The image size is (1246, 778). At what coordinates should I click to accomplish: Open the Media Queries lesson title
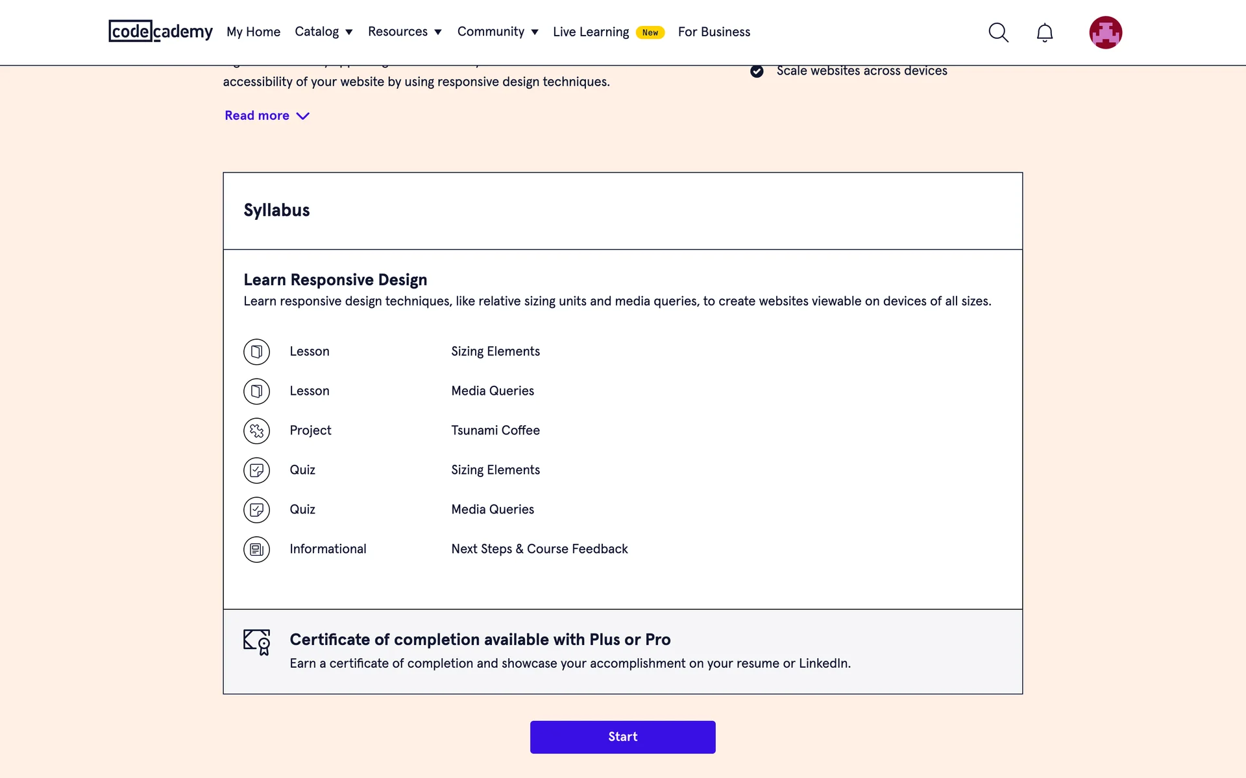493,391
